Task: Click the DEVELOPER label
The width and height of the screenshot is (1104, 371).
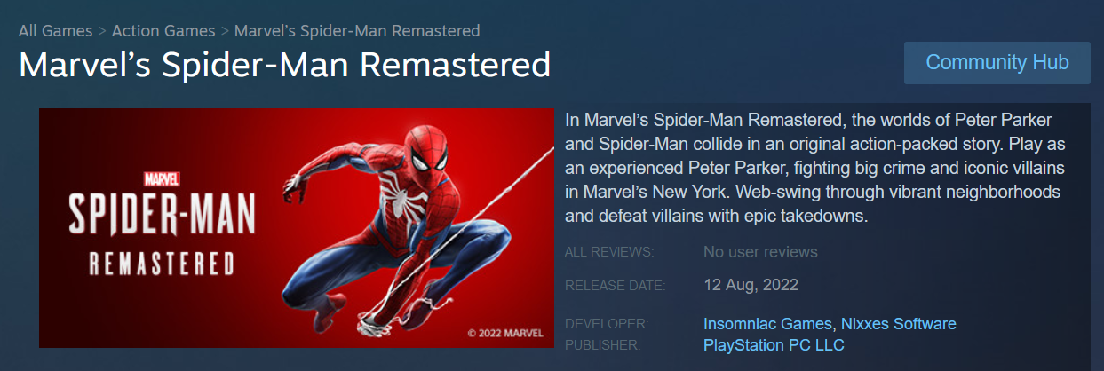Action: (x=607, y=323)
